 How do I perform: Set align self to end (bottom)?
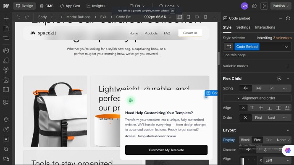(270, 108)
